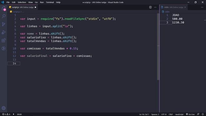
Task: Click the script.js file icon in breadcrumb
Action: click(x=11, y=12)
